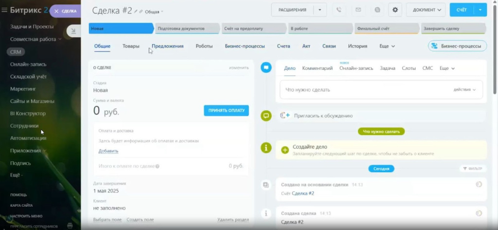
Task: Click the help icon next to Итого к оплате
Action: [158, 166]
